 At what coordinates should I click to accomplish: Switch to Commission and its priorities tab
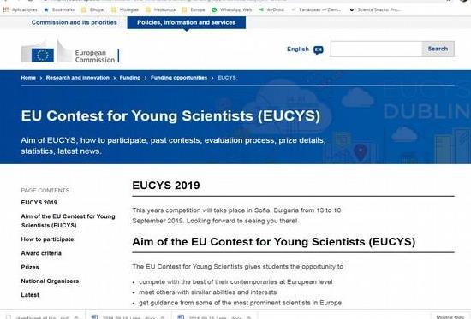point(75,22)
